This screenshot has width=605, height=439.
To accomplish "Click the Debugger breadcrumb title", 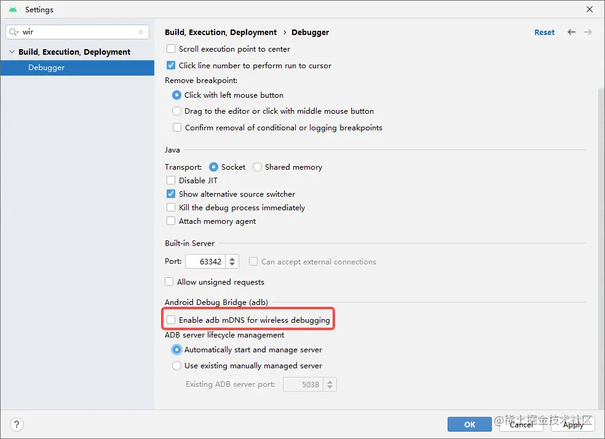I will pyautogui.click(x=310, y=33).
